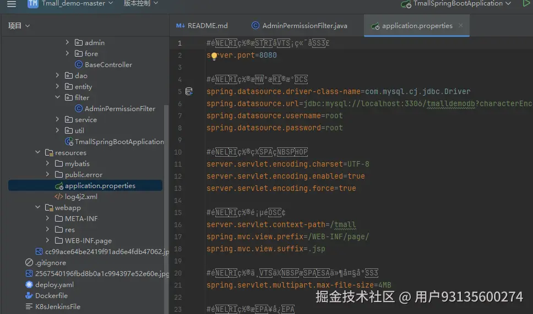Open the main hamburger menu
The width and height of the screenshot is (533, 314).
pyautogui.click(x=12, y=4)
